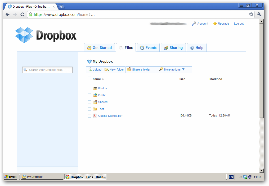This screenshot has height=186, width=269.
Task: Click the Photos folder icon
Action: [x=95, y=88]
